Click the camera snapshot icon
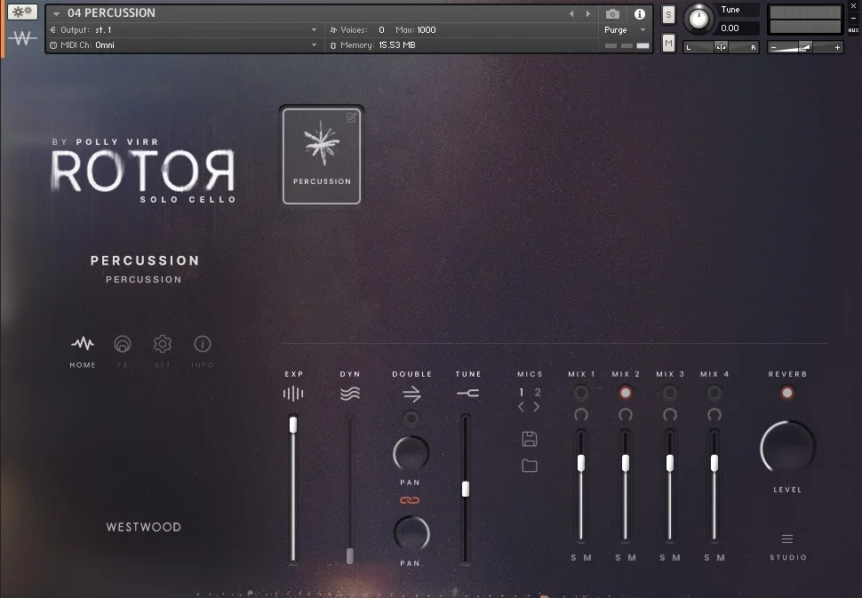The image size is (862, 598). point(612,13)
